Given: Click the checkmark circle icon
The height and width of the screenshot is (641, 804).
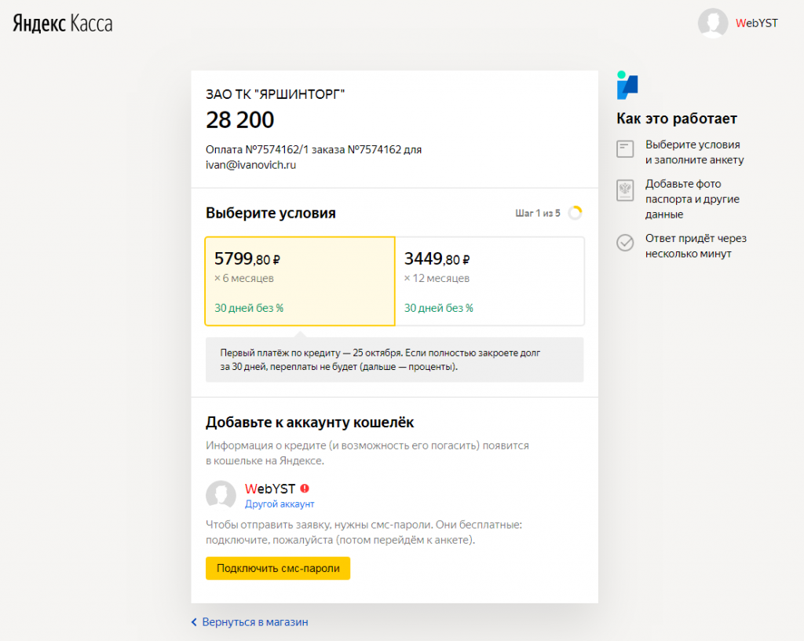Looking at the screenshot, I should (625, 243).
